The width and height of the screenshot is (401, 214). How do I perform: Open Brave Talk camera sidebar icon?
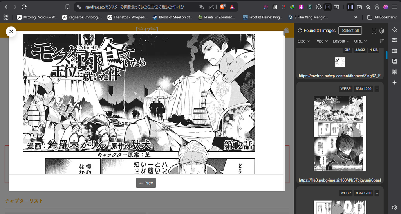pos(394,40)
